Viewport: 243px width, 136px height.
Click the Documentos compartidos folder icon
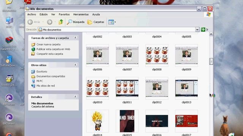coord(33,76)
